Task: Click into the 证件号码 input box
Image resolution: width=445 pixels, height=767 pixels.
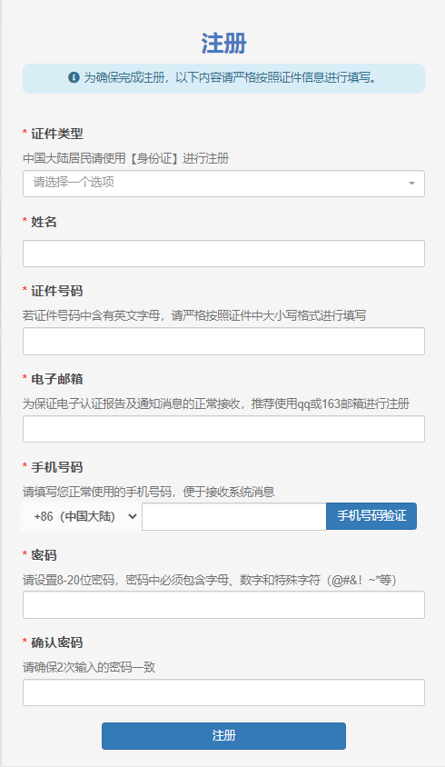Action: click(223, 342)
